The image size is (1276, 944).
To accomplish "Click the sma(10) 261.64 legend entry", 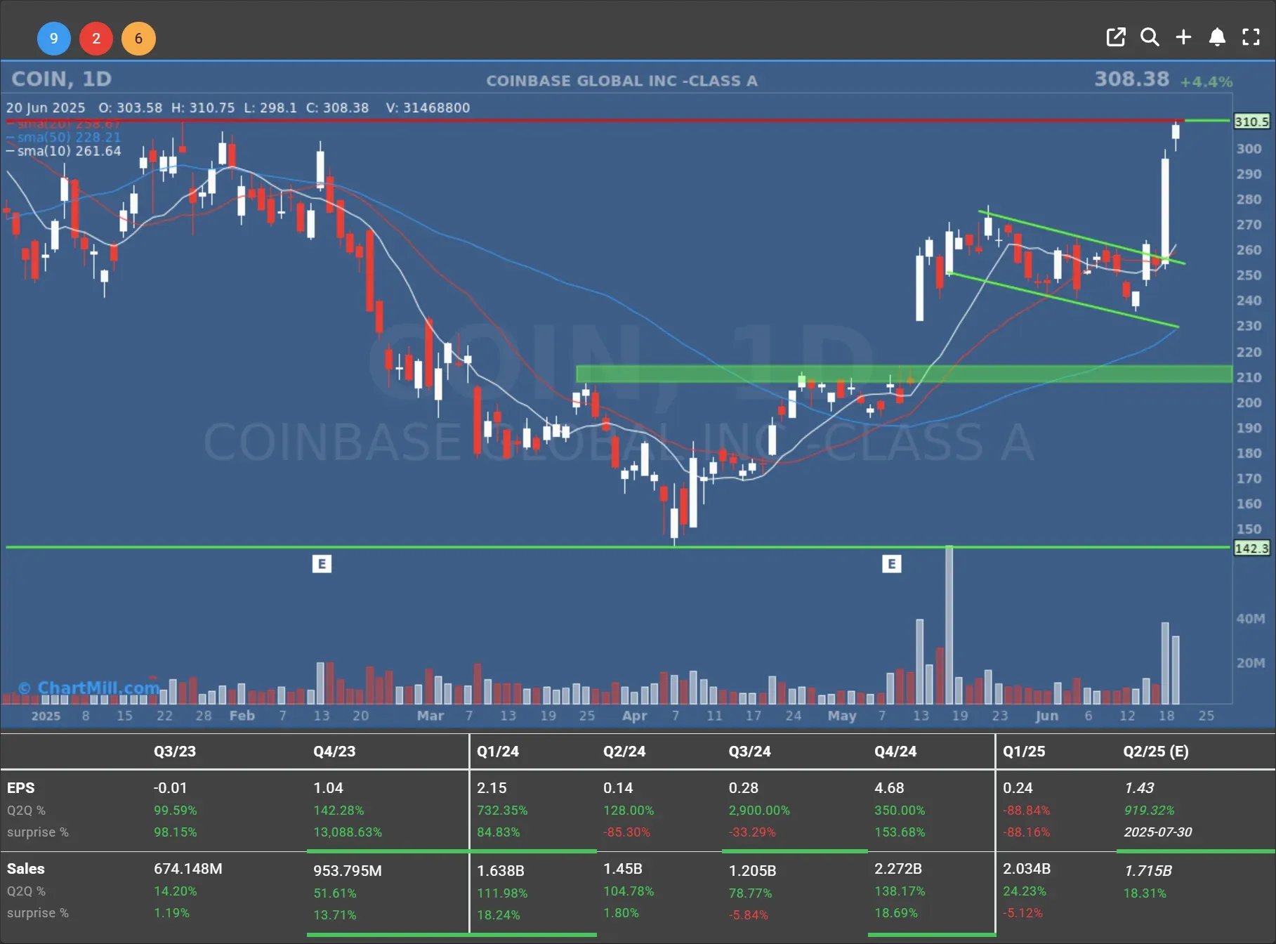I will [63, 151].
